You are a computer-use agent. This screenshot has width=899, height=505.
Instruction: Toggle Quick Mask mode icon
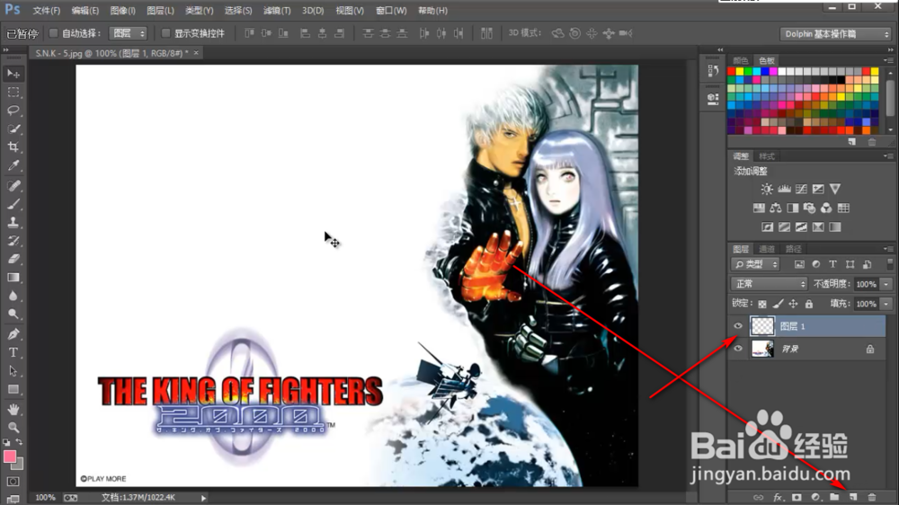[x=13, y=482]
